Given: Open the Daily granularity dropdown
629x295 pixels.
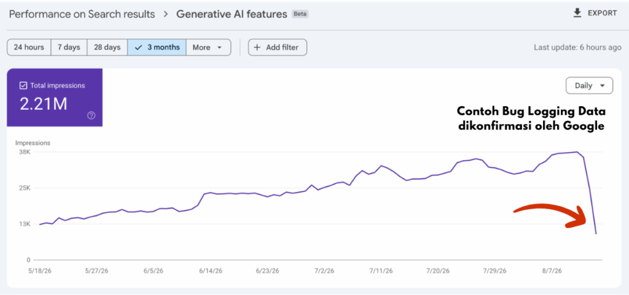Looking at the screenshot, I should 589,86.
